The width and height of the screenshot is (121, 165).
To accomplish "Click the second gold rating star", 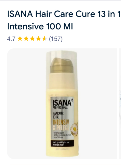I will click(x=26, y=38).
